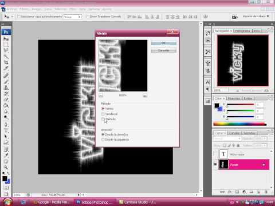The height and width of the screenshot is (206, 275).
Task: Select the Horizontal Type tool
Action: 6,130
